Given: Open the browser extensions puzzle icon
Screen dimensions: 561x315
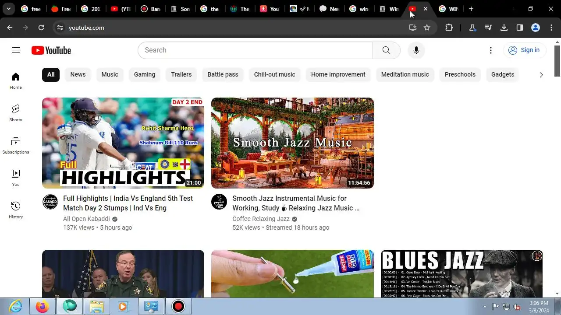Looking at the screenshot, I should [449, 28].
